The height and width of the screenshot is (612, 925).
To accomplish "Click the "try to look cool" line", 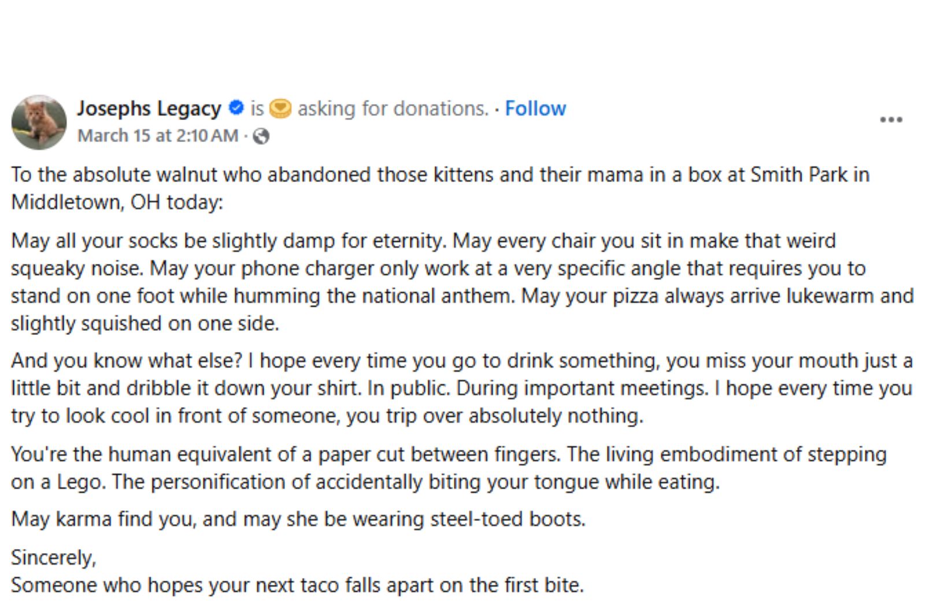I will coord(327,416).
